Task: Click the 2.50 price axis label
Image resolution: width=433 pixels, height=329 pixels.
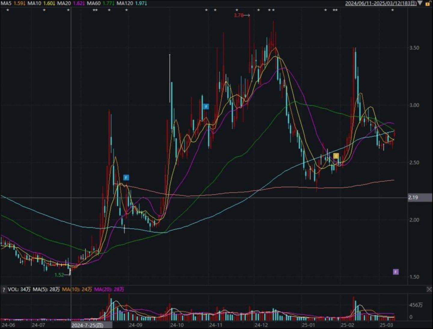Action: 414,163
